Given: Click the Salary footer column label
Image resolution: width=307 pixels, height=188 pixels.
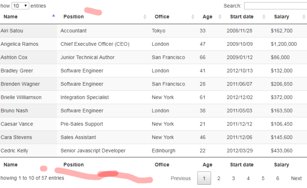Looking at the screenshot, I should (x=281, y=165).
